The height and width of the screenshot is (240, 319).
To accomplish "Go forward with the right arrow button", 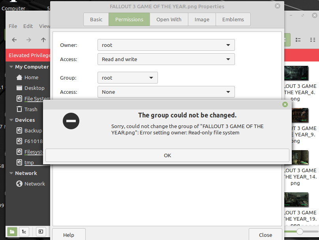I will tap(29, 40).
